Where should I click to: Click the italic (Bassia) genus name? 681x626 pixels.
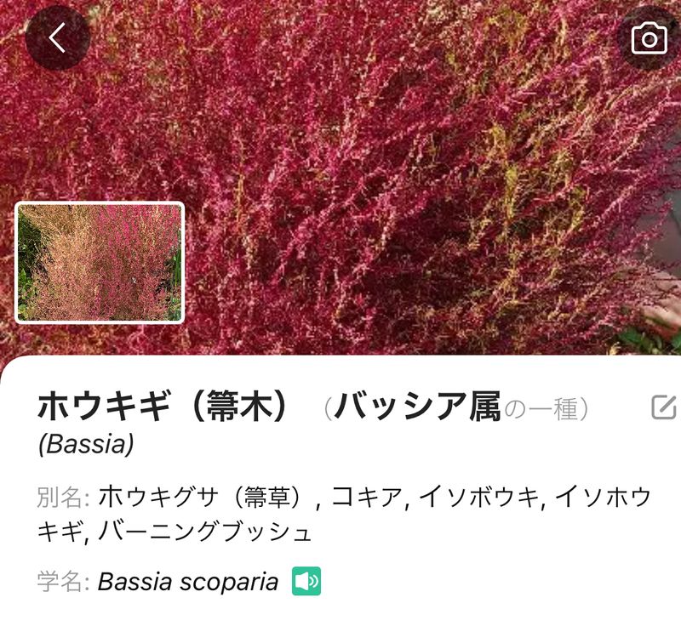click(x=86, y=444)
